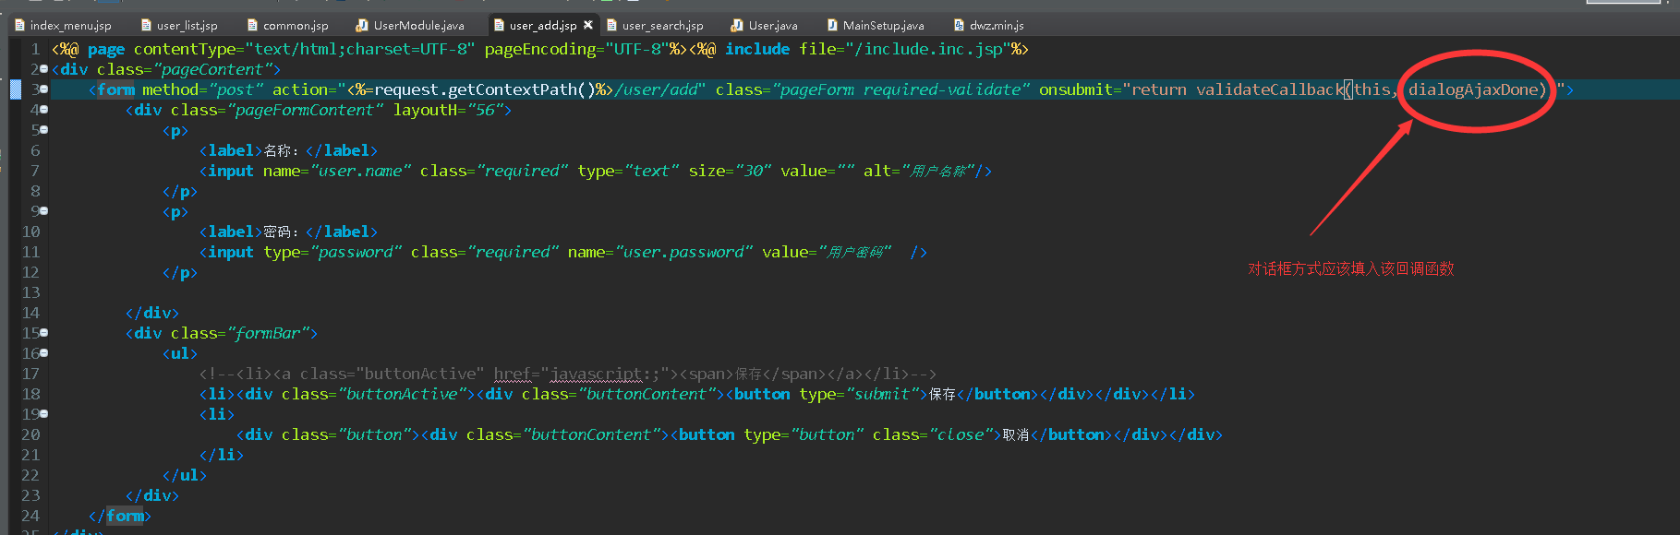The image size is (1680, 535).
Task: Switch to the User.java tab
Action: point(773,25)
